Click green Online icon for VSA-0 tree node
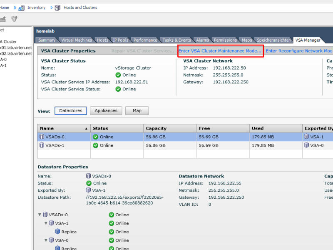This screenshot has height=250, width=333. tap(112, 240)
